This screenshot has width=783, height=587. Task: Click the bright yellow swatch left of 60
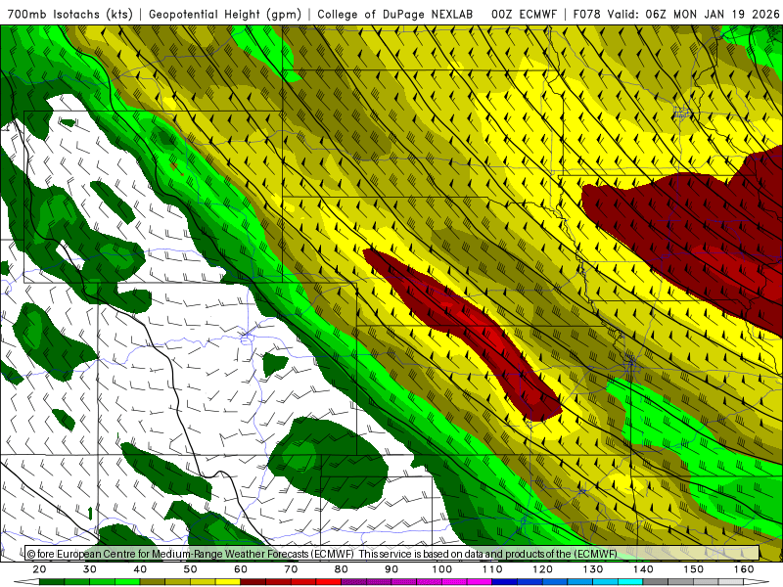coord(228,582)
